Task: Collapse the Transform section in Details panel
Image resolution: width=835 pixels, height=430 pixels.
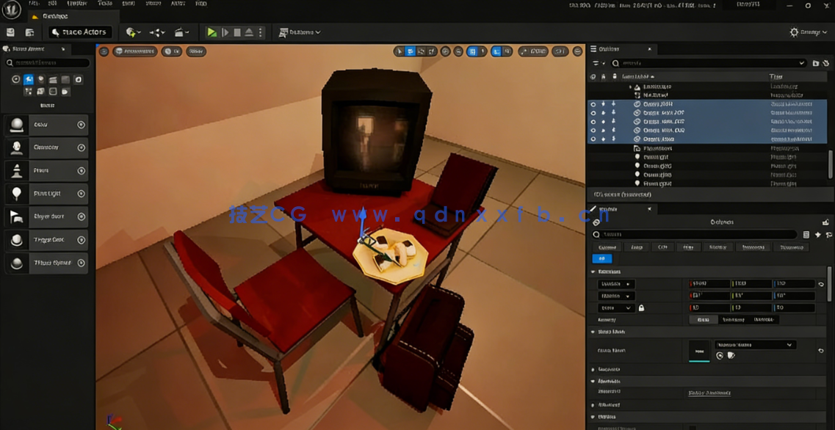Action: tap(593, 272)
